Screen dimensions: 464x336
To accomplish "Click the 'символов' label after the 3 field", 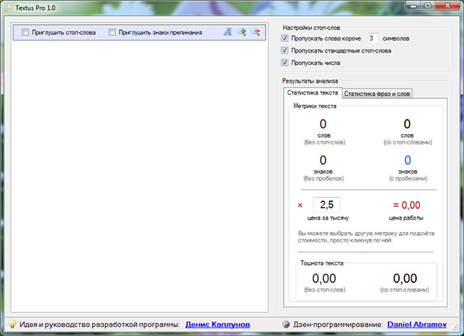I will click(396, 38).
